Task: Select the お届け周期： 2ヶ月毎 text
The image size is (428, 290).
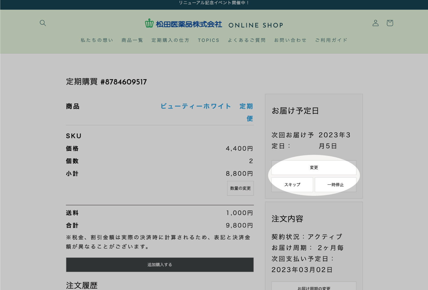Action: point(308,248)
